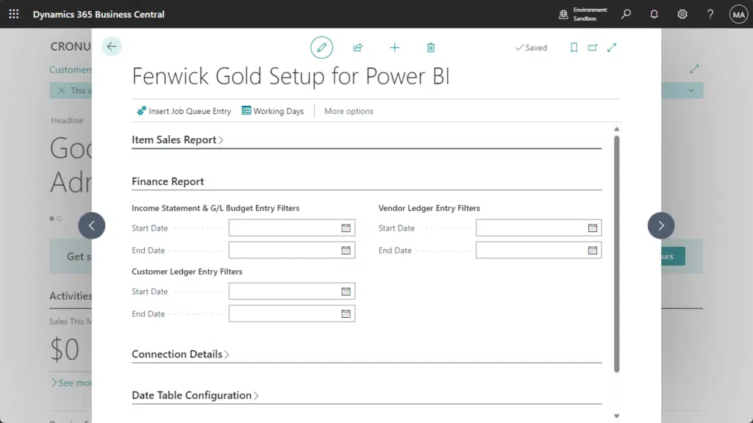Click the share icon in page header
The height and width of the screenshot is (423, 753).
coord(358,48)
